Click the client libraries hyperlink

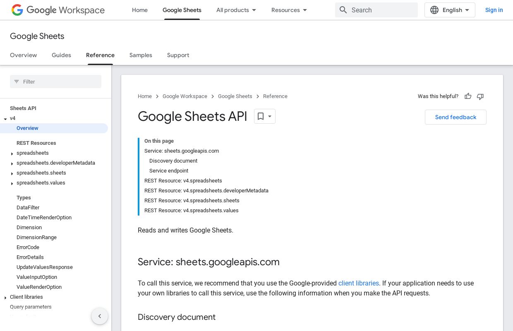[x=359, y=283]
